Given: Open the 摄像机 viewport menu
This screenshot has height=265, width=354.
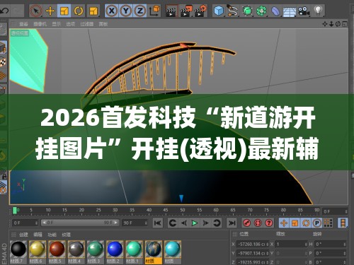Looking at the screenshot, I should coord(40,24).
